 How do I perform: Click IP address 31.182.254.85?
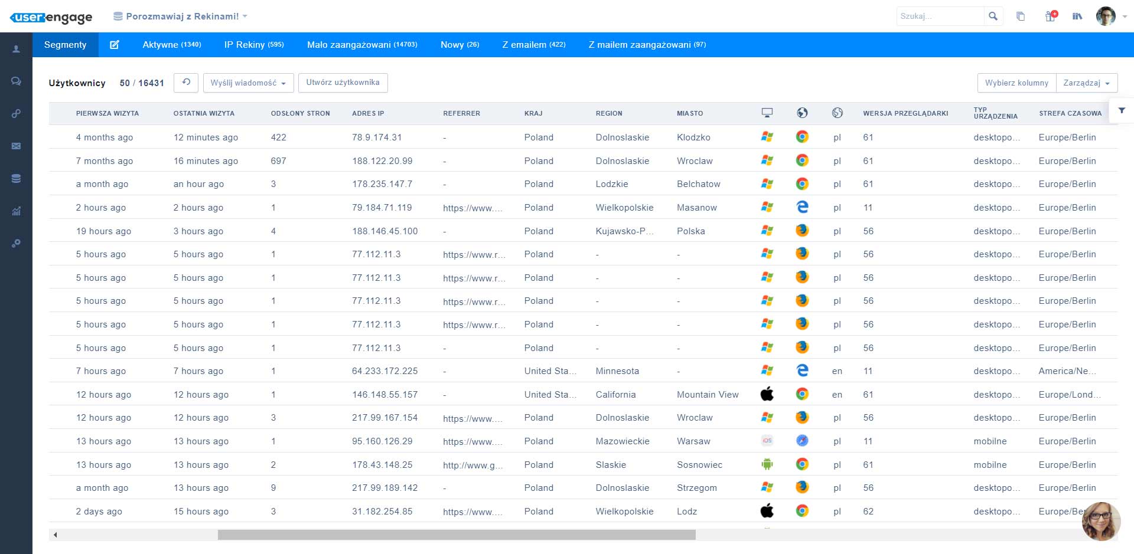click(382, 511)
